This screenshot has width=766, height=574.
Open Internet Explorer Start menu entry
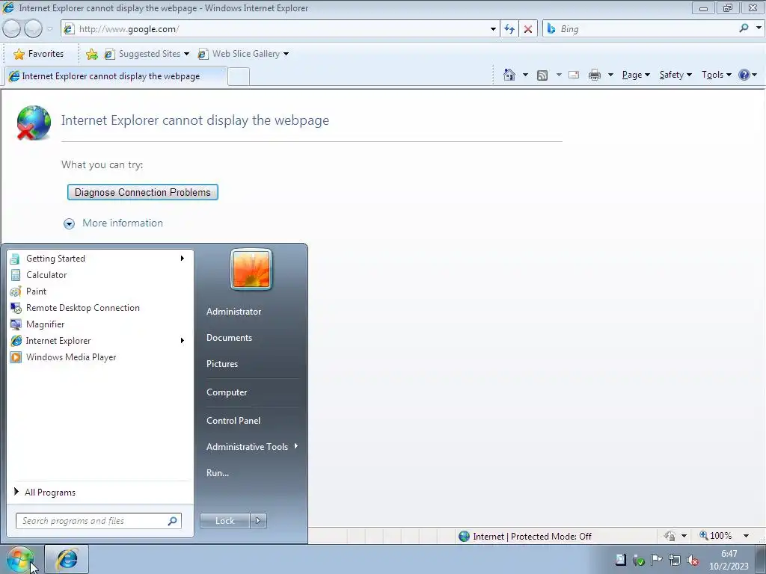click(x=100, y=341)
